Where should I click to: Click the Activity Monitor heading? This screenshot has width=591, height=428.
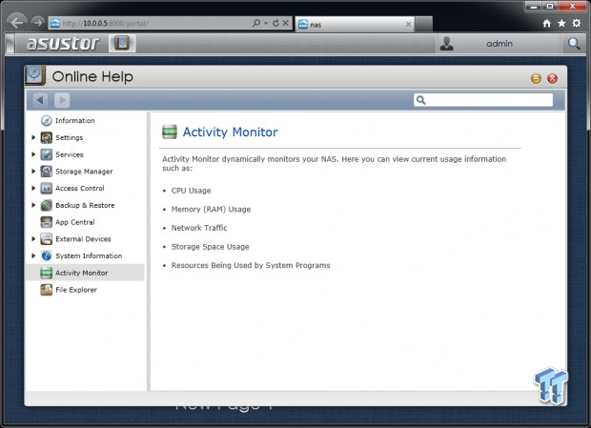[x=231, y=132]
